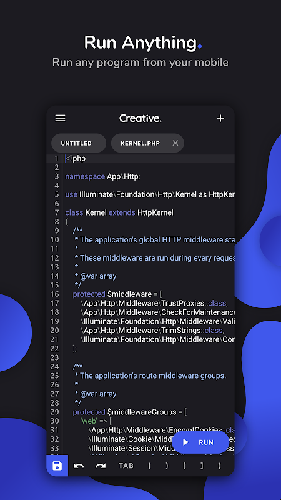Viewport: 281px width, 500px height.
Task: Undo the last edit
Action: pos(79,466)
